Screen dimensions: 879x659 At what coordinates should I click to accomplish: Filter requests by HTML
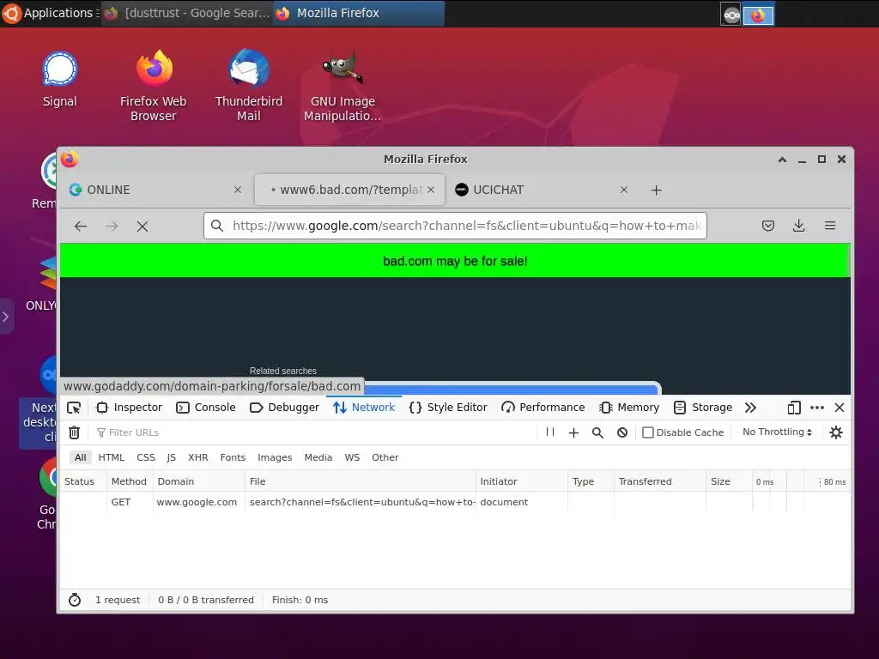pos(111,458)
